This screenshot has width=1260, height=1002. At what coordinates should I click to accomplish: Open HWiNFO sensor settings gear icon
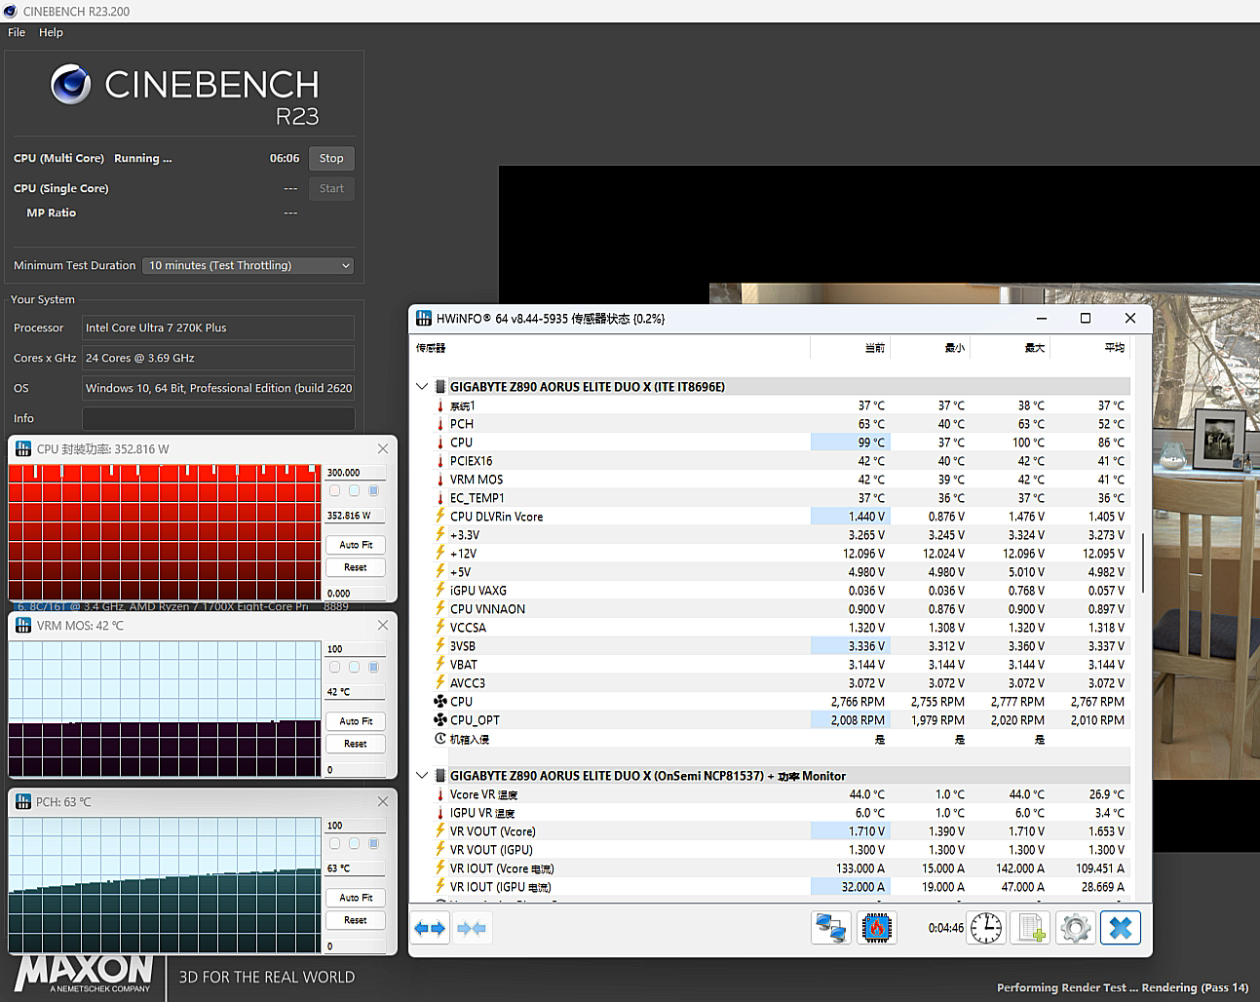pyautogui.click(x=1076, y=928)
